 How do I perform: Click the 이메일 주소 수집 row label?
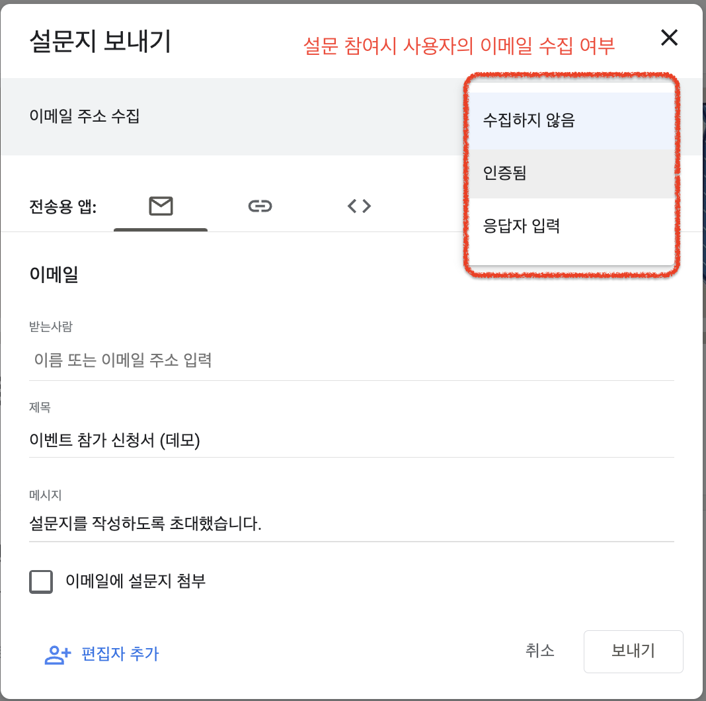(85, 117)
